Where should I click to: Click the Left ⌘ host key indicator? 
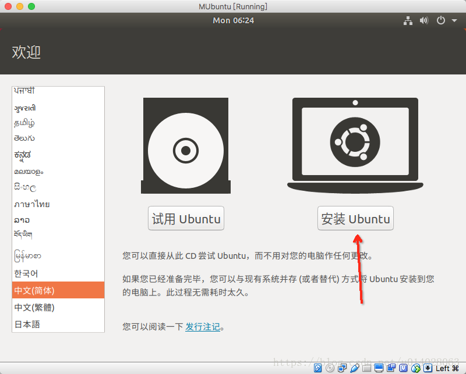point(447,368)
